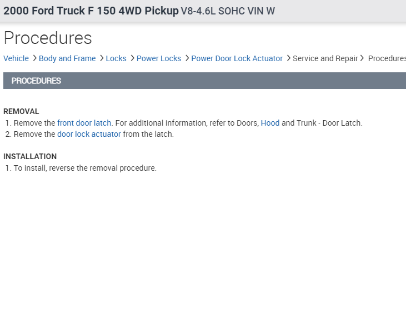Click the chevron after Power Locks

187,58
